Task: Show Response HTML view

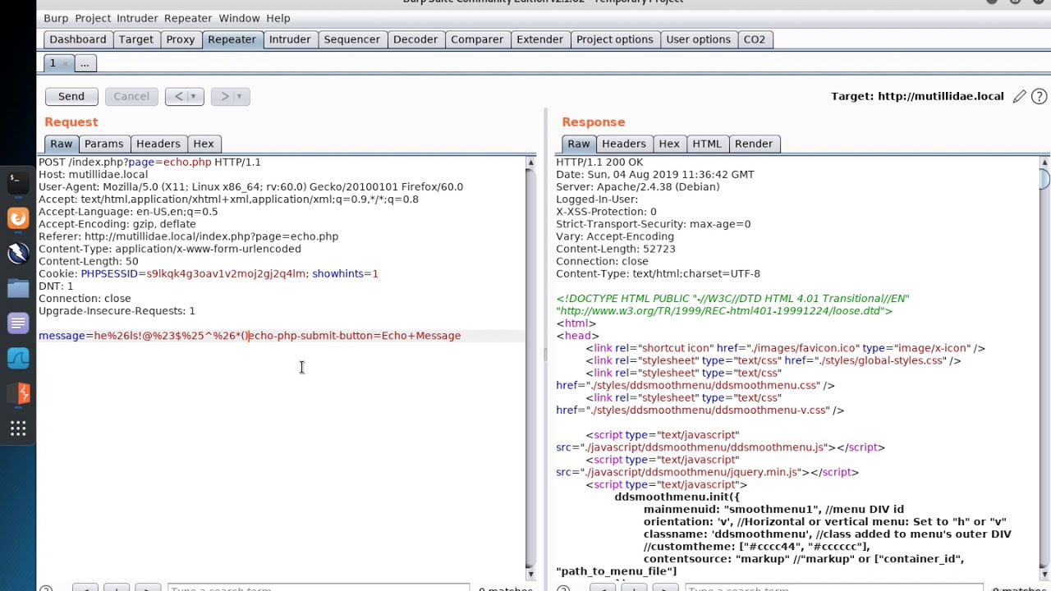Action: point(707,144)
